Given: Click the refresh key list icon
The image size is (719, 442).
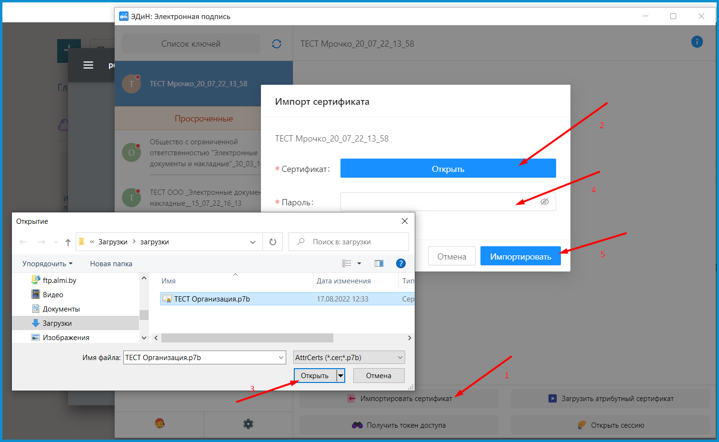Looking at the screenshot, I should [276, 44].
